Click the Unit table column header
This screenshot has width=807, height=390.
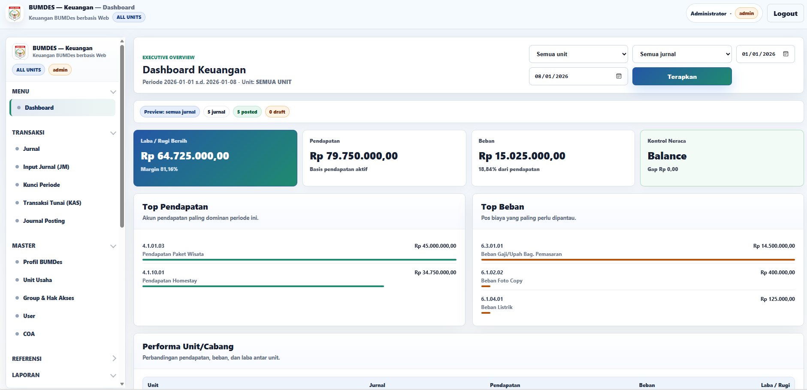[x=153, y=385]
